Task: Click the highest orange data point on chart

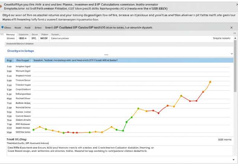Action: click(x=210, y=82)
